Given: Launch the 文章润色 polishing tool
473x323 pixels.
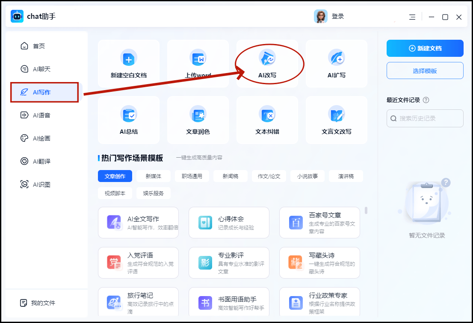Looking at the screenshot, I should 198,120.
